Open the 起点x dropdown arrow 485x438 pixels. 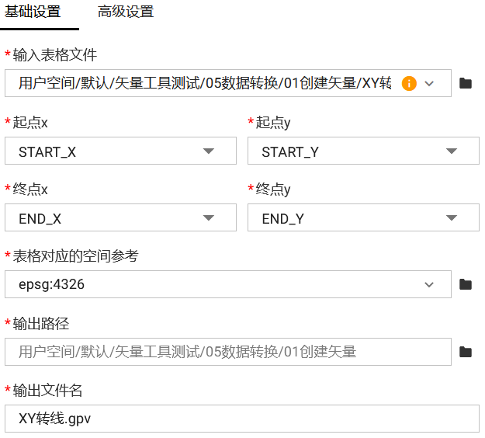pyautogui.click(x=208, y=151)
